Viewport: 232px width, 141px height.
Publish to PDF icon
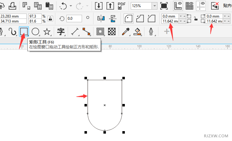(x=122, y=6)
